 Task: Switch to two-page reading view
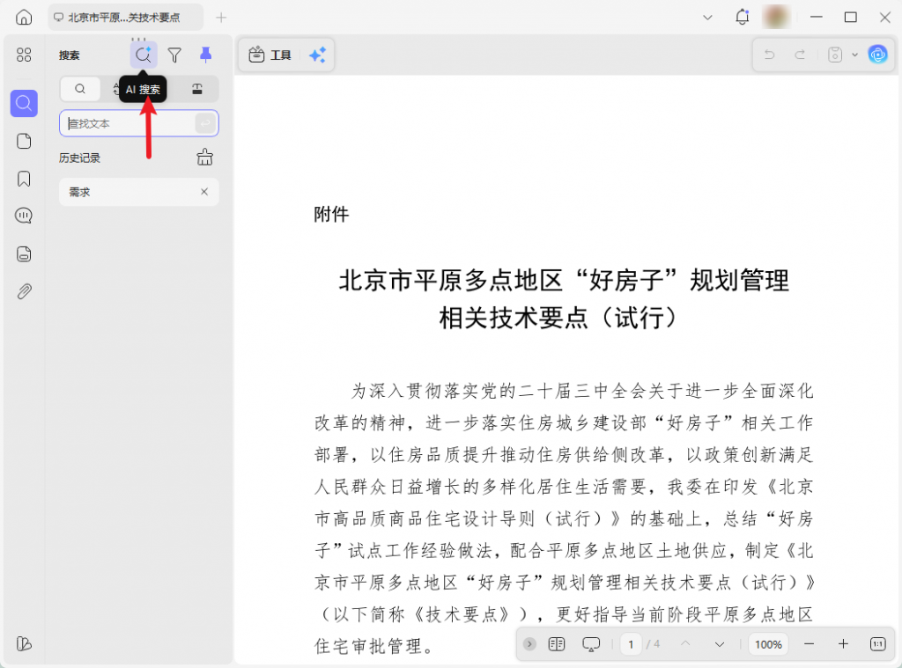[x=556, y=643]
